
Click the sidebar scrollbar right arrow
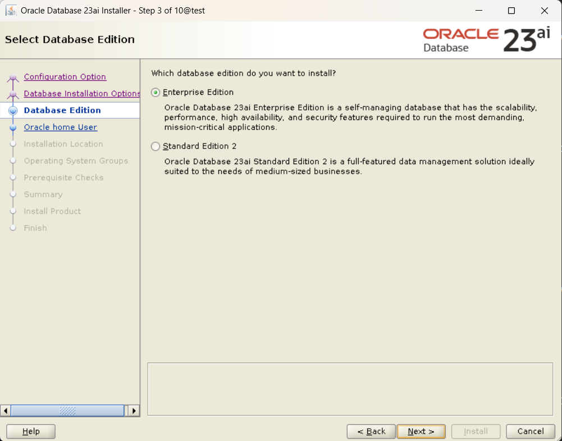[134, 411]
